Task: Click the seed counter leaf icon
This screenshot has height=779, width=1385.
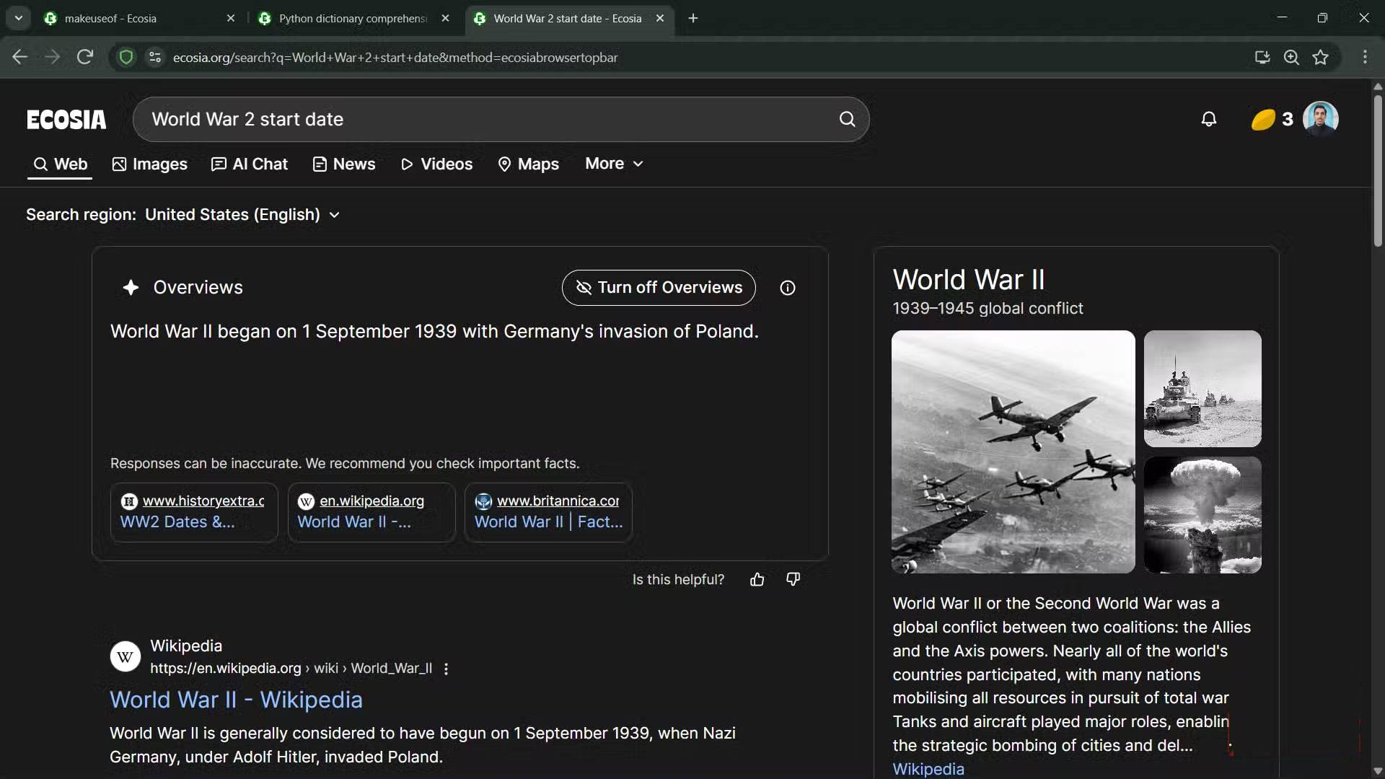Action: (1263, 119)
